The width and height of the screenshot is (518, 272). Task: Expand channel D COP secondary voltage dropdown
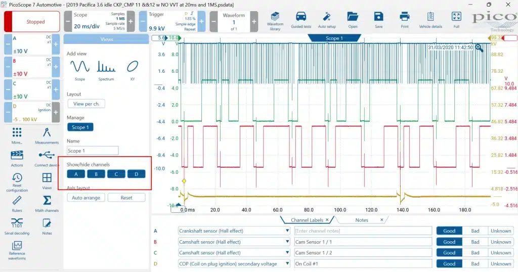tap(287, 264)
